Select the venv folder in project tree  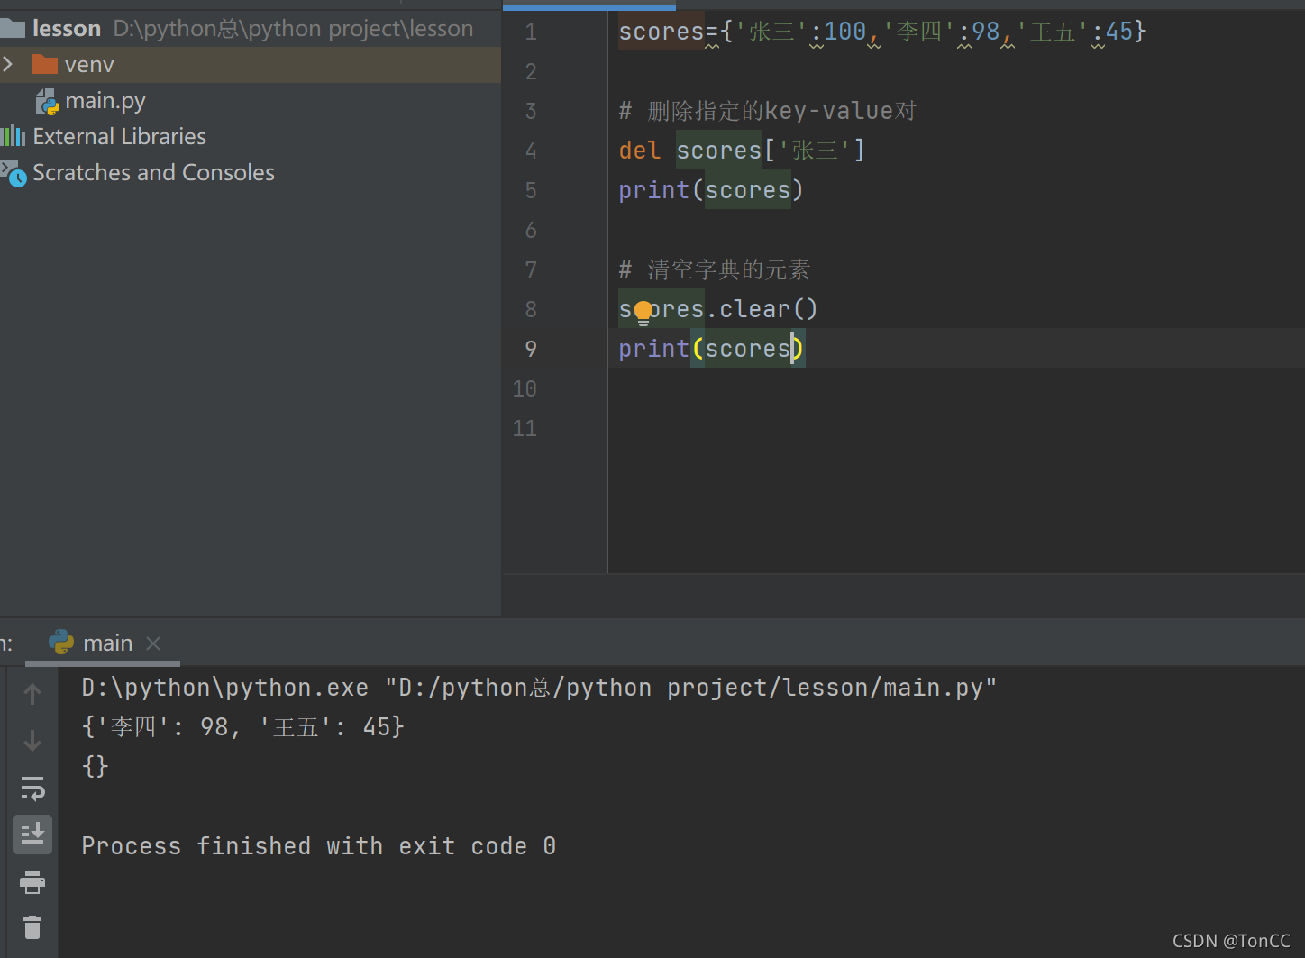(x=89, y=65)
